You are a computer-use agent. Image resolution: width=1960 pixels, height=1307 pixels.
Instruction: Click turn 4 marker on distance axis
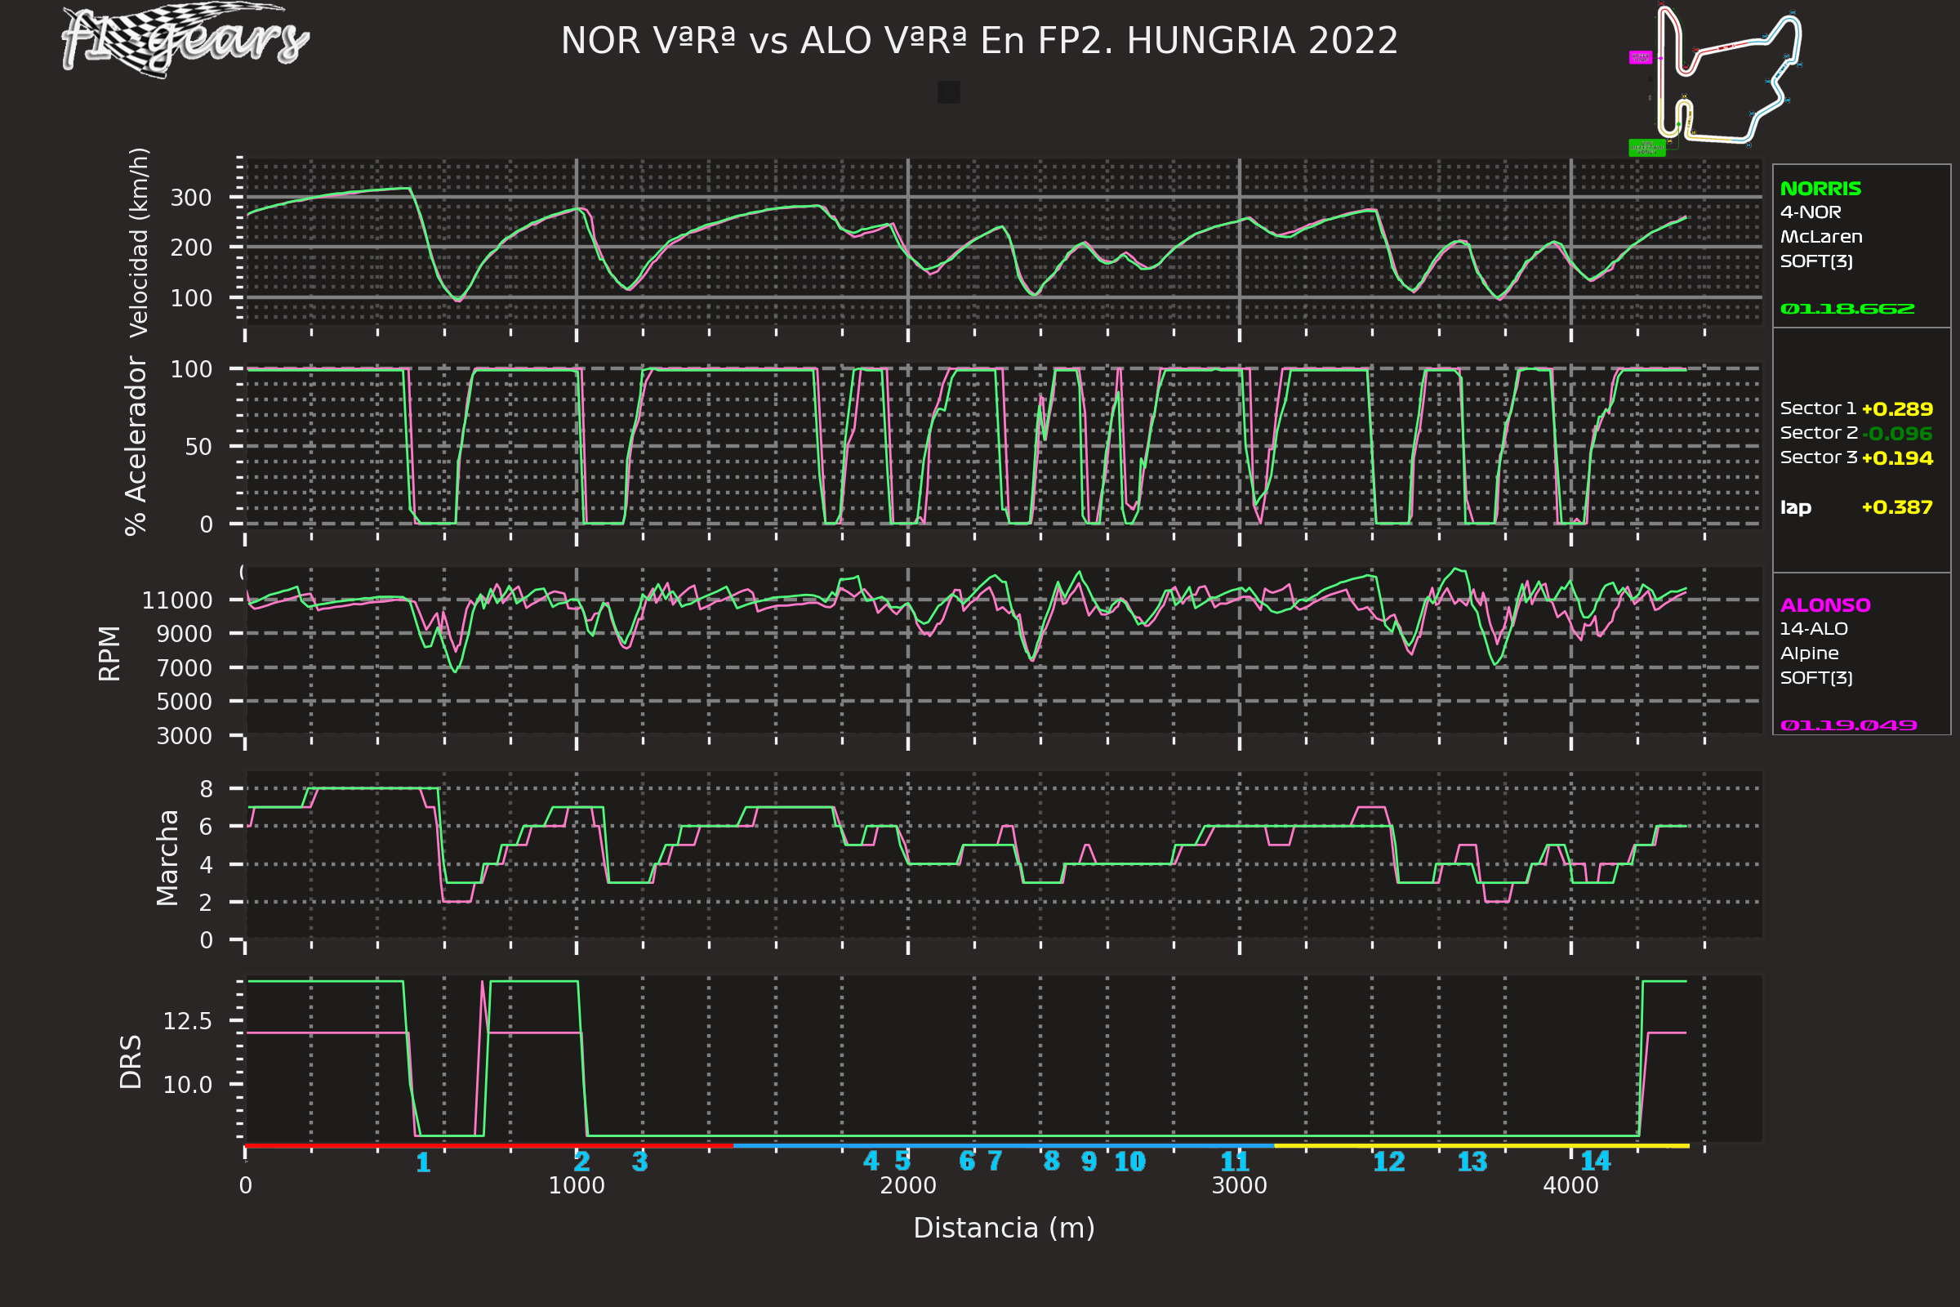click(871, 1161)
